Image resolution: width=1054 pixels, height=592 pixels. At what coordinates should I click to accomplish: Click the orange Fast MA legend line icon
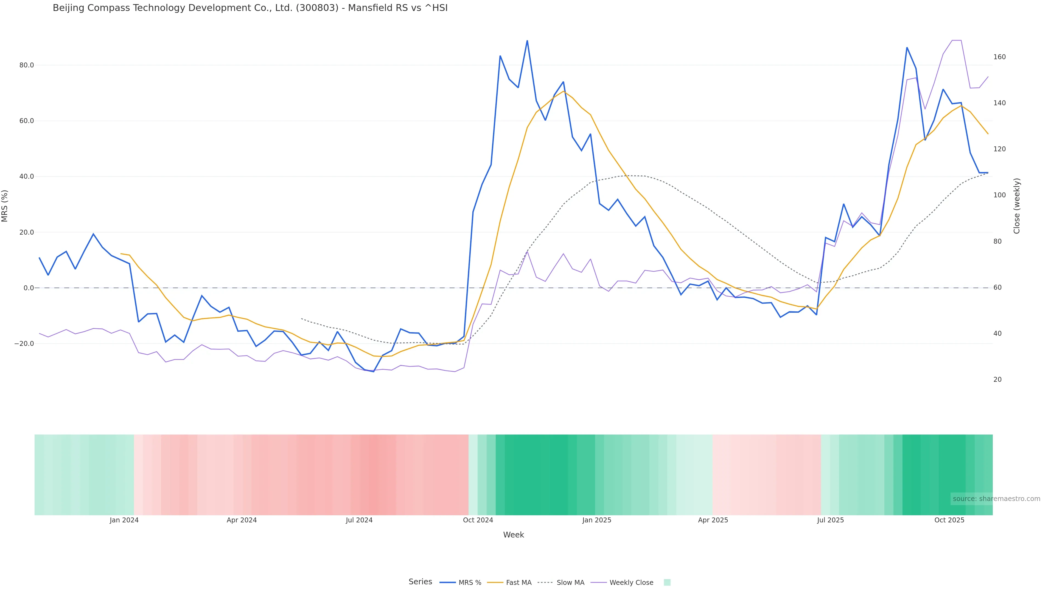coord(495,583)
